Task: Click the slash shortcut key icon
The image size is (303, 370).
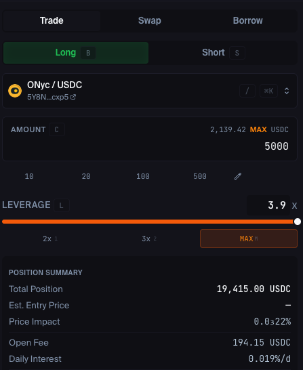Action: click(247, 91)
